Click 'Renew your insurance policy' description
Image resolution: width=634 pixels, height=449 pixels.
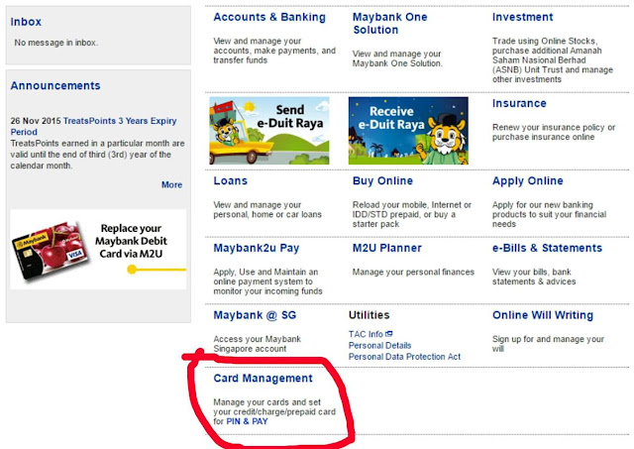554,132
